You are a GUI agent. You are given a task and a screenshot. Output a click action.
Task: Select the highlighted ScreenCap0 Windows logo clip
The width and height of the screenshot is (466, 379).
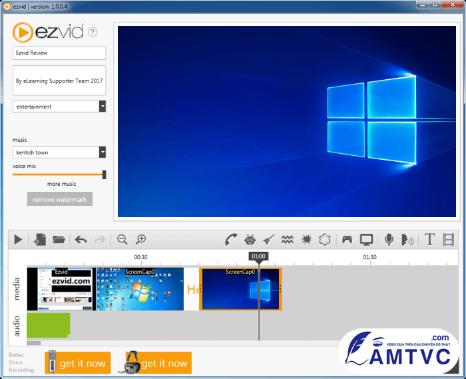tap(240, 289)
